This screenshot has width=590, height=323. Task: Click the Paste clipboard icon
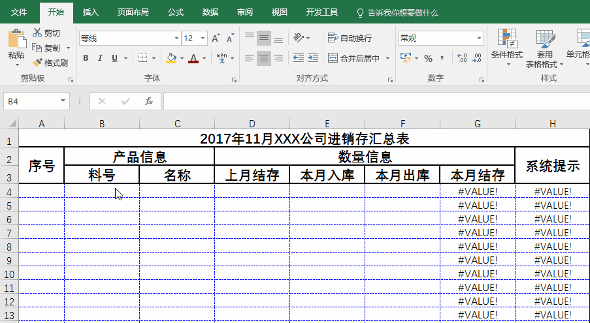coord(16,38)
